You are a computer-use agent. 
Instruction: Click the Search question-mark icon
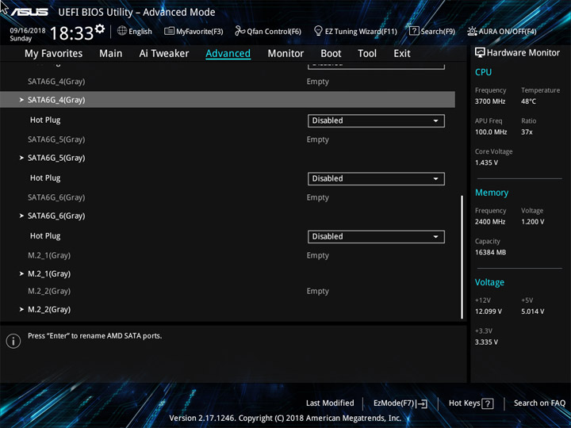pyautogui.click(x=414, y=31)
